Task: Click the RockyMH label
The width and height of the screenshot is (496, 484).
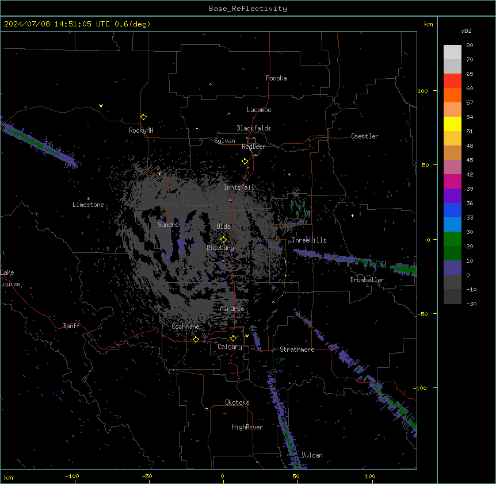Action: pos(141,130)
